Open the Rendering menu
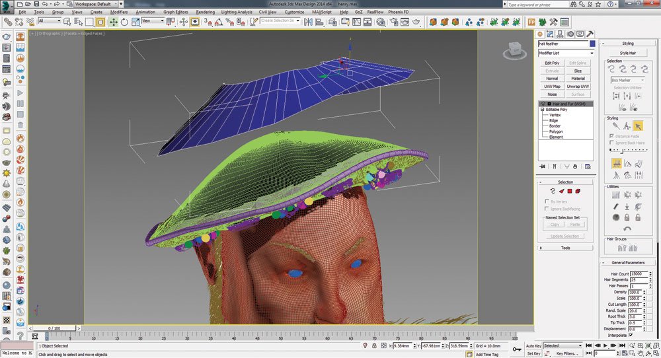The image size is (661, 358). pos(206,12)
